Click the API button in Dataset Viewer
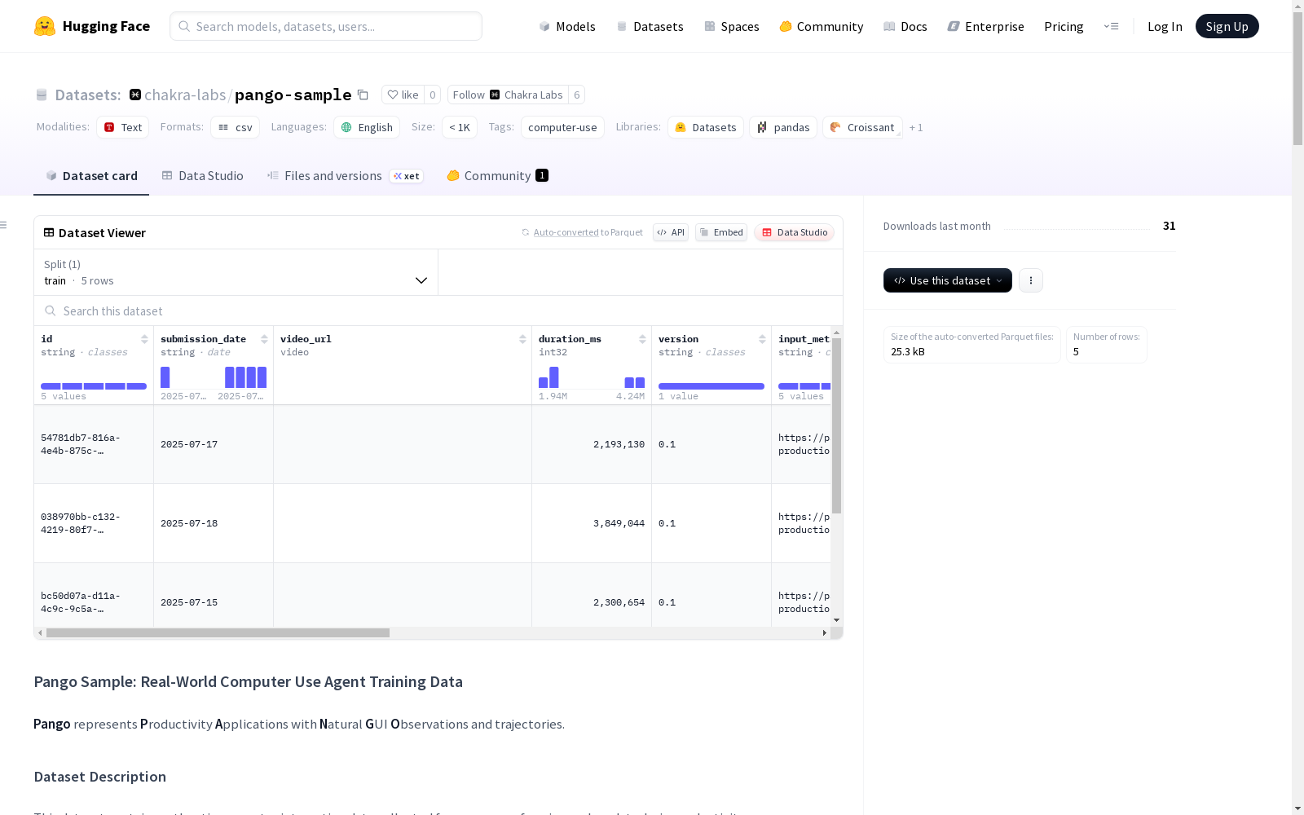 671,232
